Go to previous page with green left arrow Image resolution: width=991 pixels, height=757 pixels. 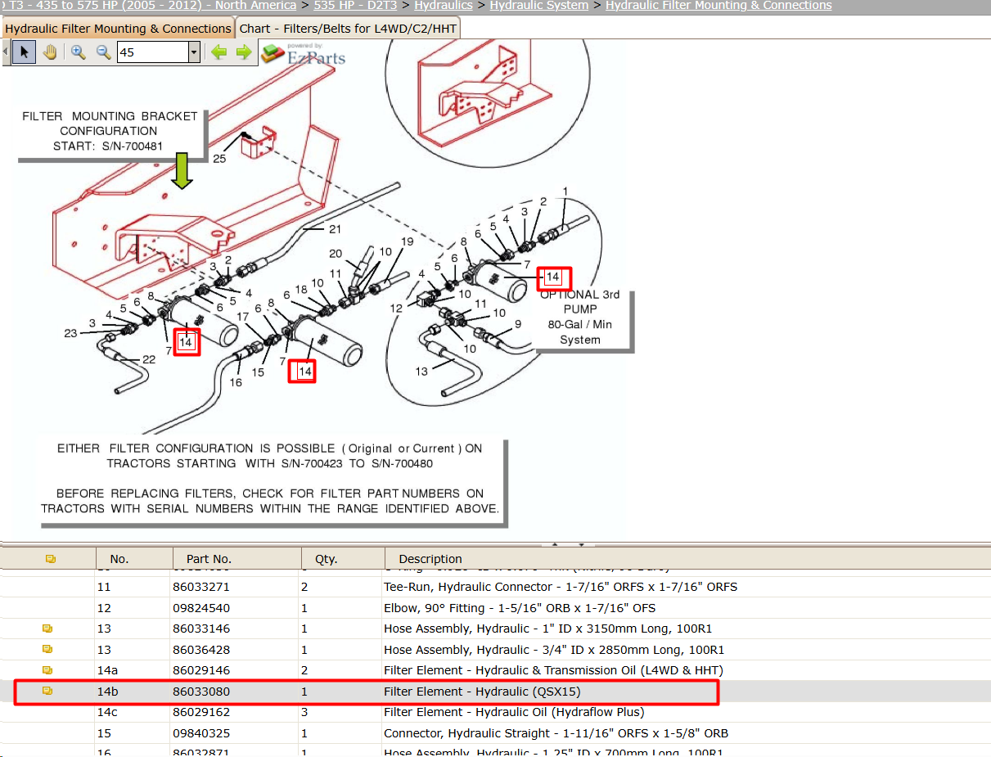point(218,52)
